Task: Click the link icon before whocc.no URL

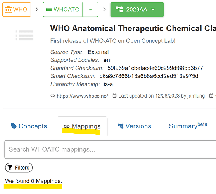Action: 53,96
